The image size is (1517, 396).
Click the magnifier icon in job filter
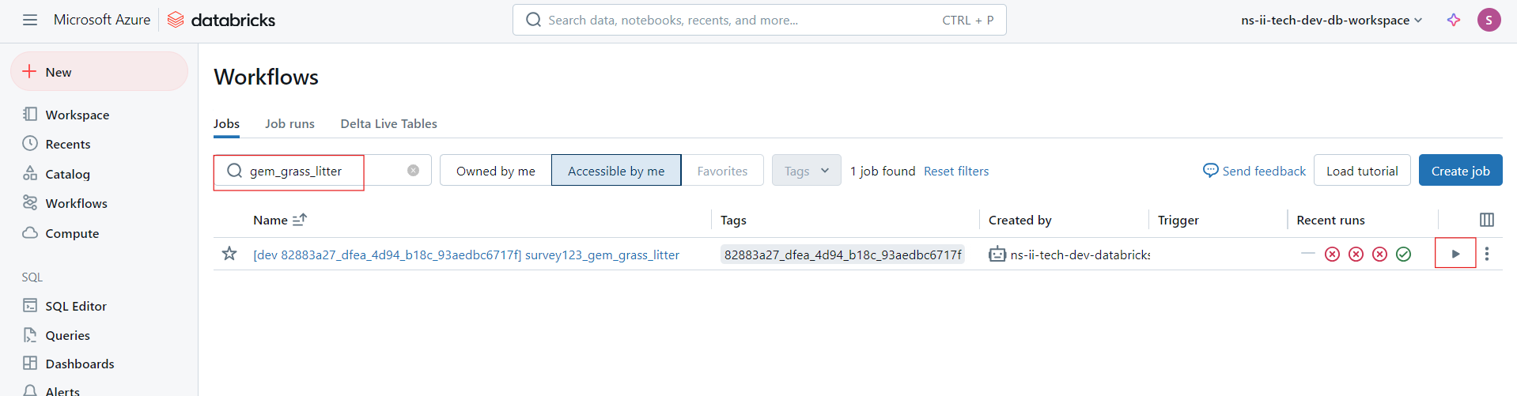point(234,171)
